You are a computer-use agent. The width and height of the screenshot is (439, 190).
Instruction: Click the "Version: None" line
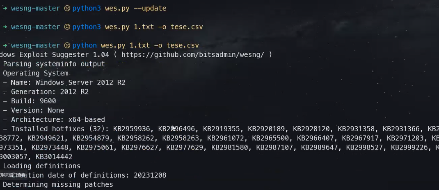[37, 110]
